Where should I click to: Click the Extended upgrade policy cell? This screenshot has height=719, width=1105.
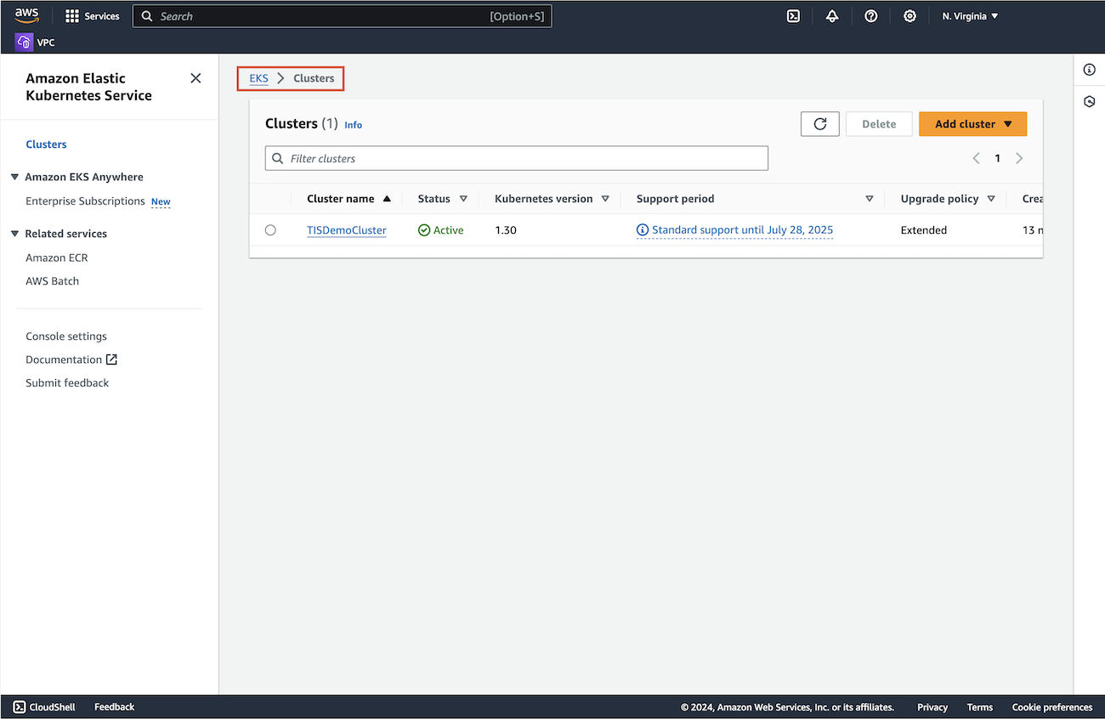[x=924, y=230]
